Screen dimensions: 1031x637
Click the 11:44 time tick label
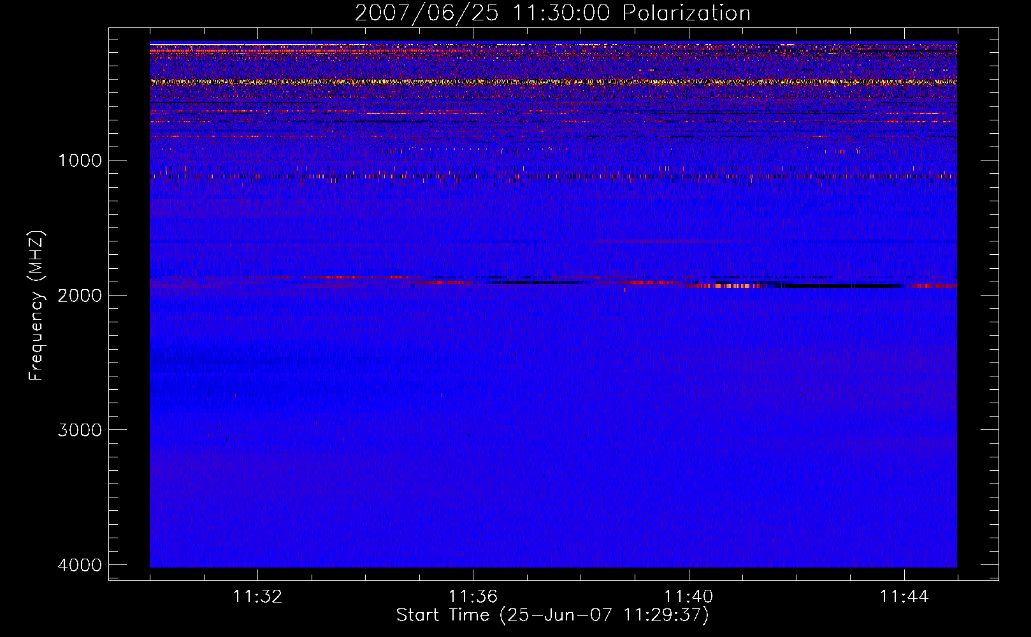(904, 597)
